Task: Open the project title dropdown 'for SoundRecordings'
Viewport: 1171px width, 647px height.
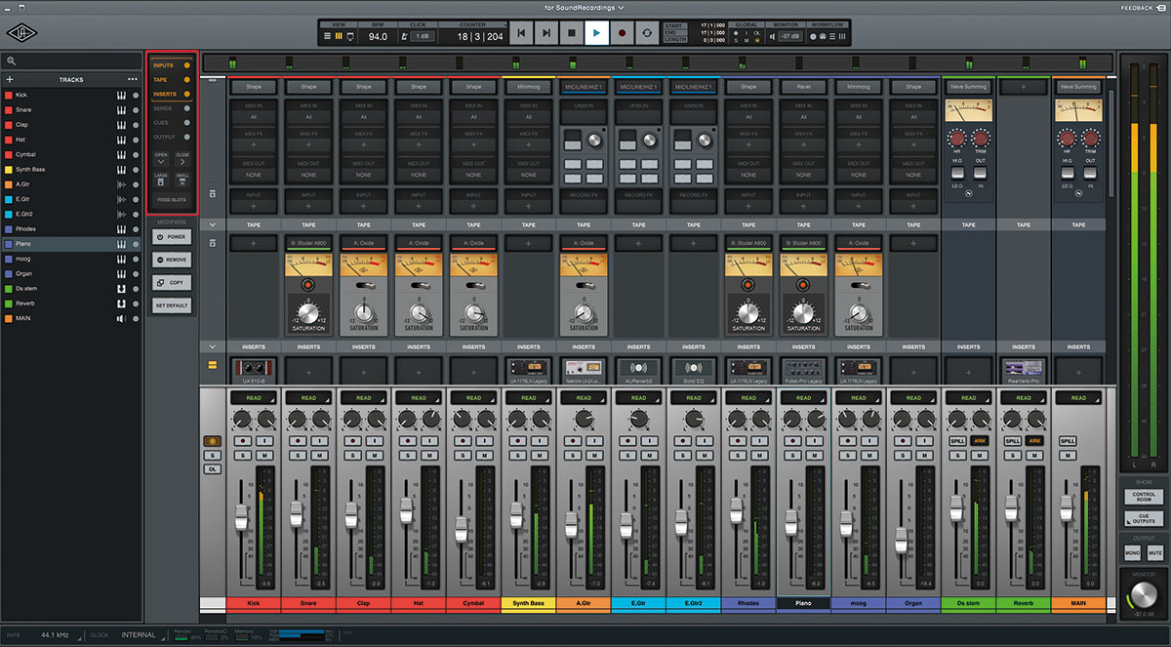Action: pyautogui.click(x=585, y=7)
